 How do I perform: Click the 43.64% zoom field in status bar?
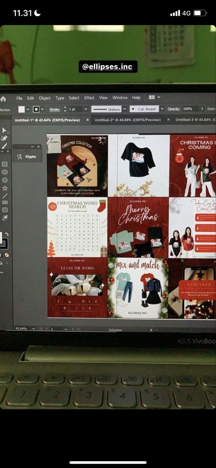pos(21,329)
